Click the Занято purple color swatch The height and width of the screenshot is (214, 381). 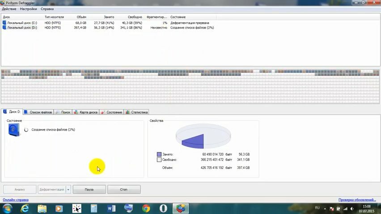[x=159, y=154]
